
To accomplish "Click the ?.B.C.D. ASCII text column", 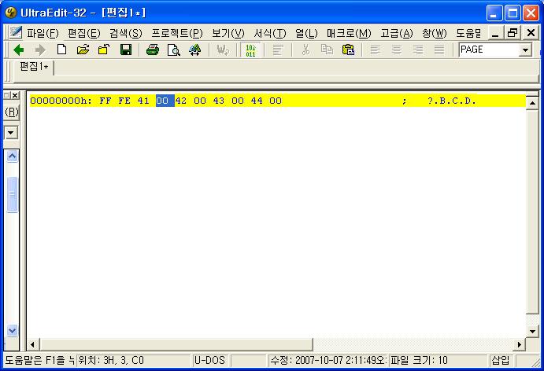I will pos(452,101).
